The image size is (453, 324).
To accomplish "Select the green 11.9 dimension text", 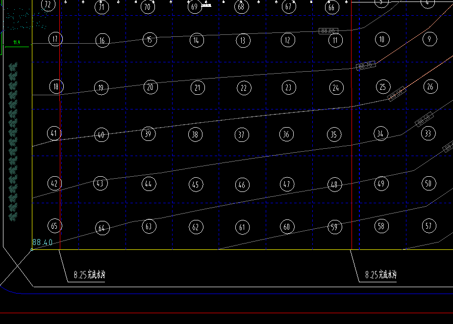I will [x=17, y=43].
